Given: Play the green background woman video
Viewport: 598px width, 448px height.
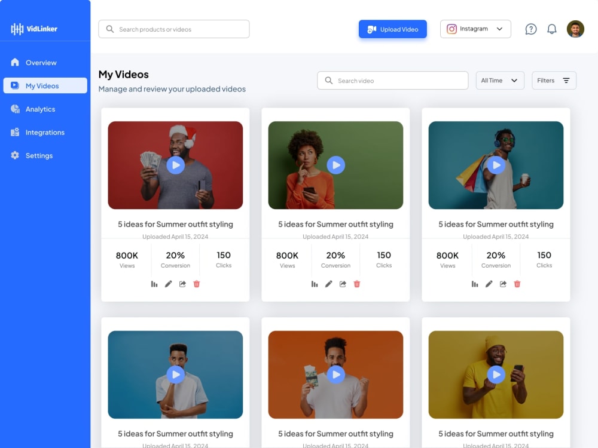Looking at the screenshot, I should [x=336, y=165].
